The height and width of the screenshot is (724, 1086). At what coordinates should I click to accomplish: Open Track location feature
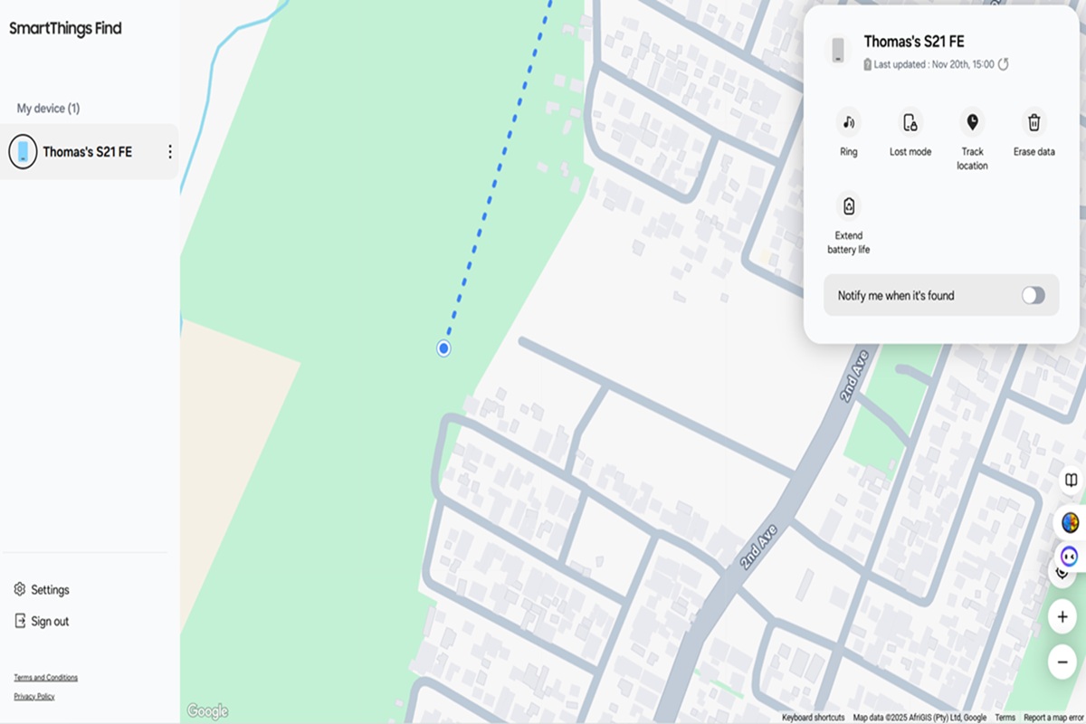(972, 122)
